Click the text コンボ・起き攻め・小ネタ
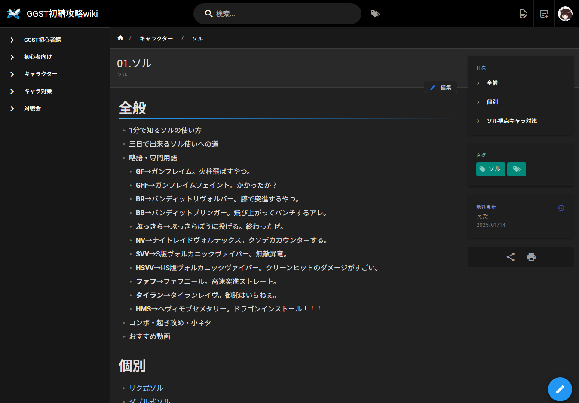The width and height of the screenshot is (579, 403). tap(170, 323)
